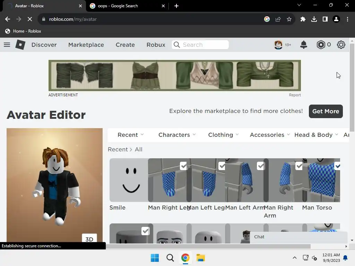Screen dimensions: 355x266
Task: Open the Create menu item
Action: [x=125, y=45]
